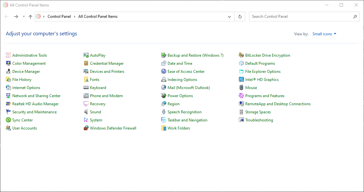
Task: Refresh the Control Panel view
Action: coord(240,17)
